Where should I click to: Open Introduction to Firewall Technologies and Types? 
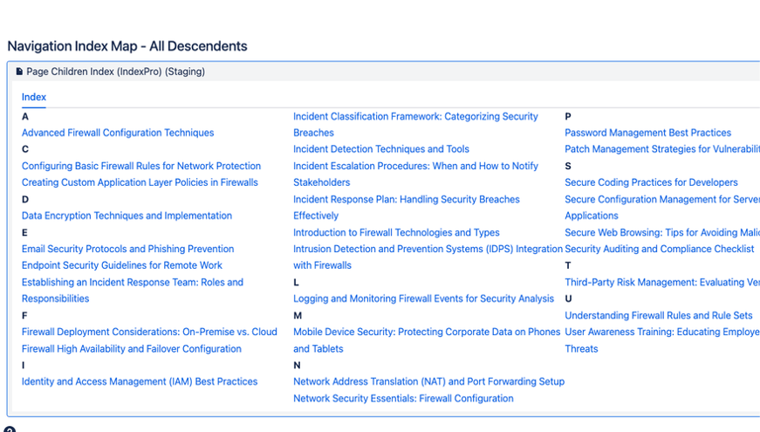pos(396,232)
